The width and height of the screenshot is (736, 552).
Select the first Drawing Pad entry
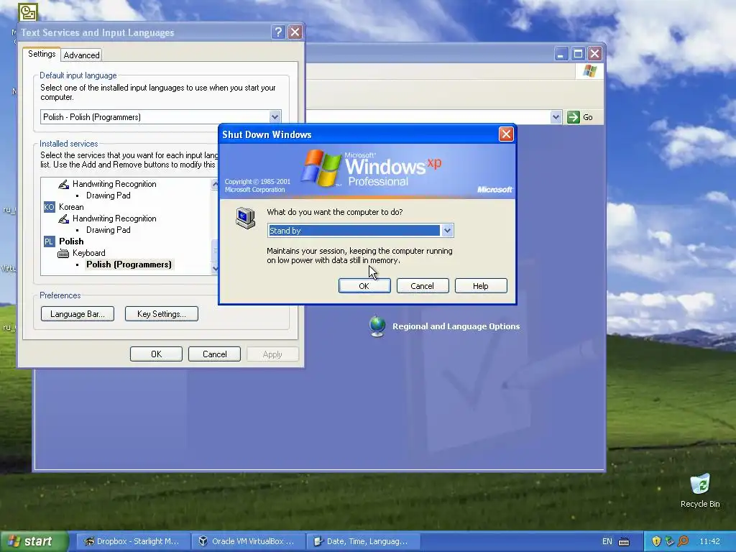coord(109,195)
